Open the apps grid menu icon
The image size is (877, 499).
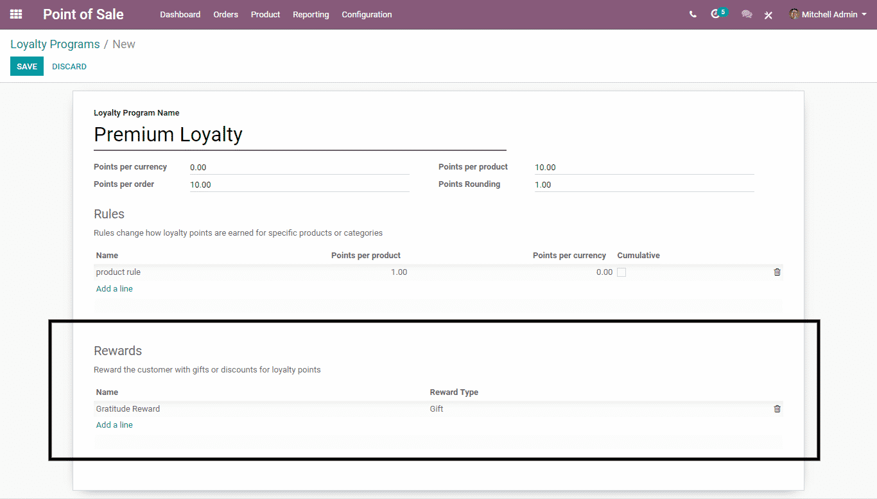pos(16,14)
